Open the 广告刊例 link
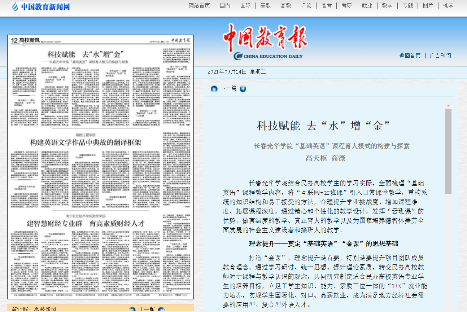Image resolution: width=467 pixels, height=312 pixels. coord(440,56)
